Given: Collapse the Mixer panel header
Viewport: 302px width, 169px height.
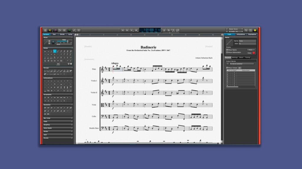Looking at the screenshot, I should [58, 38].
